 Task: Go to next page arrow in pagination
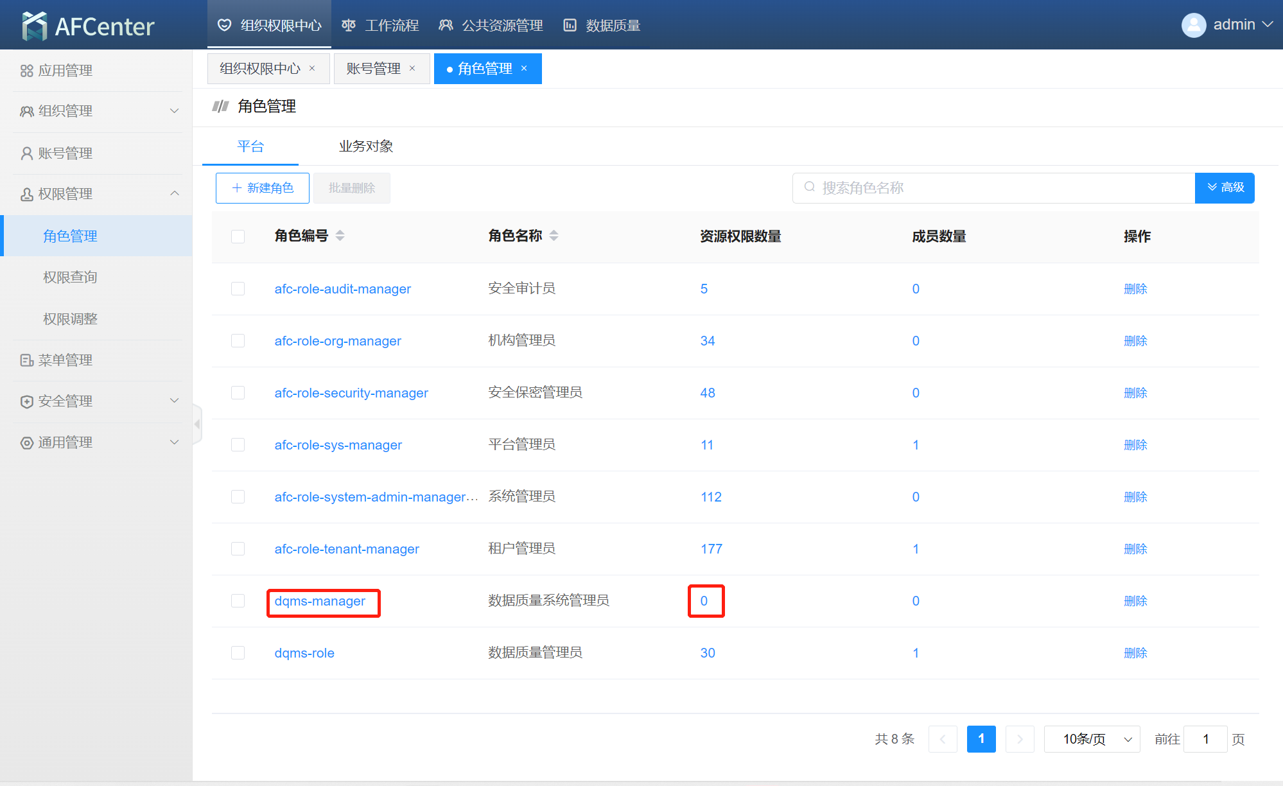click(x=1019, y=739)
